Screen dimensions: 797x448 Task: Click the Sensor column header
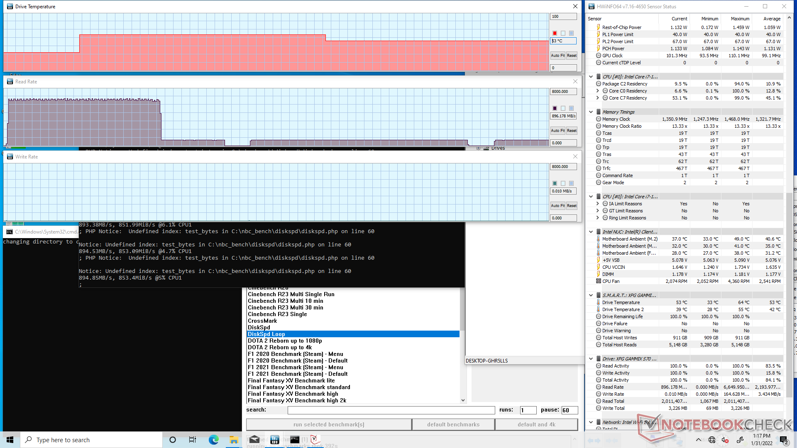(x=594, y=19)
